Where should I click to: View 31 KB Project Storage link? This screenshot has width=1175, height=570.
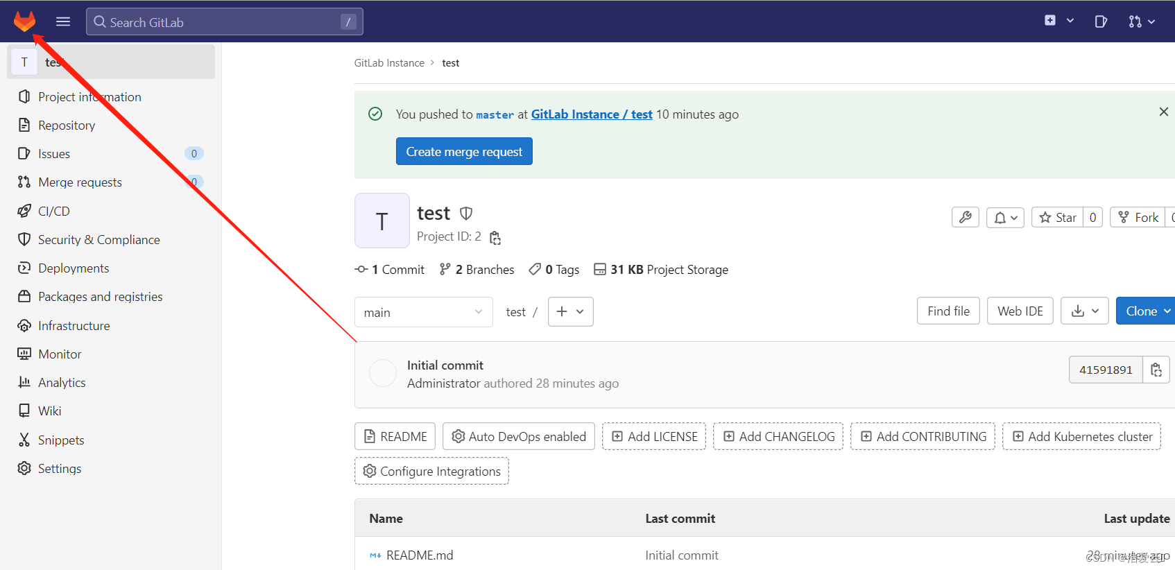click(x=661, y=269)
